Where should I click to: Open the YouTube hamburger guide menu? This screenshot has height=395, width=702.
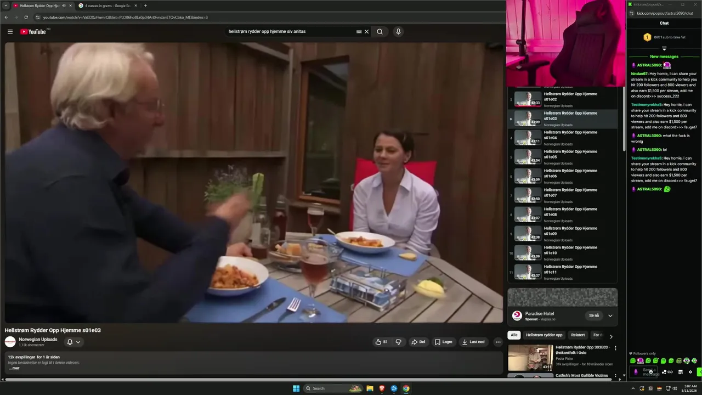point(10,32)
